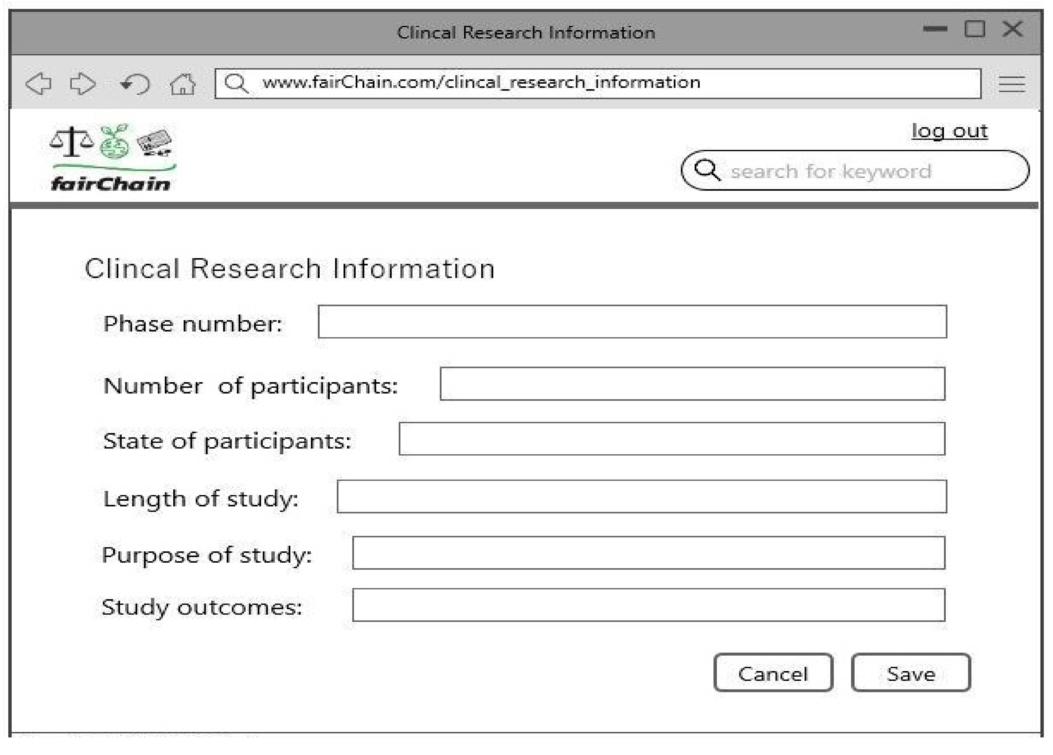The image size is (1053, 755).
Task: Click the keyword search magnifier icon
Action: (x=707, y=170)
